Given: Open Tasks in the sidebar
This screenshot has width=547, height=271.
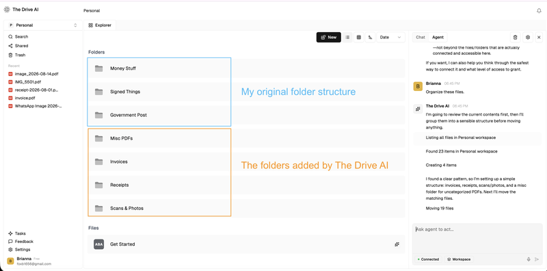Looking at the screenshot, I should pyautogui.click(x=16, y=233).
